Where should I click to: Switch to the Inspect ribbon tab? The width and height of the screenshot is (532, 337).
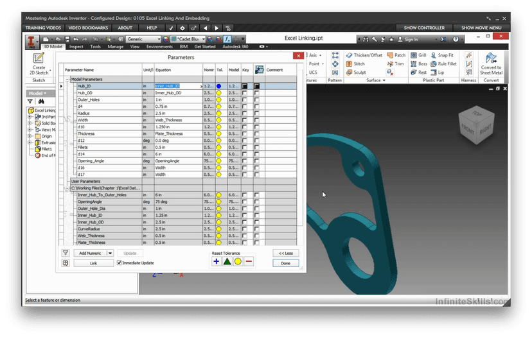click(x=76, y=47)
